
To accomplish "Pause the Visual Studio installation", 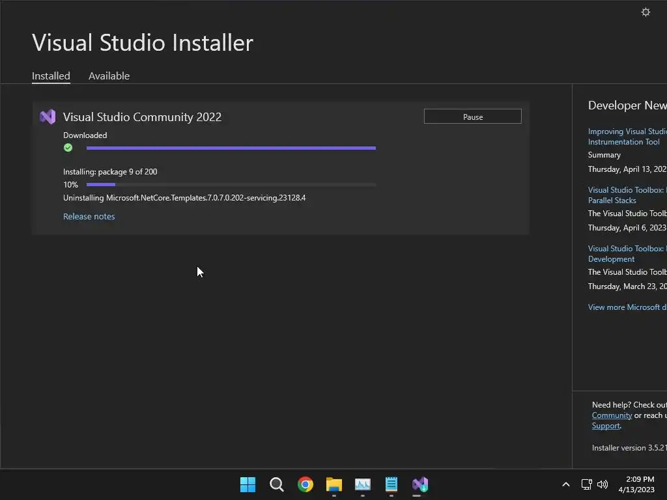I will point(473,117).
